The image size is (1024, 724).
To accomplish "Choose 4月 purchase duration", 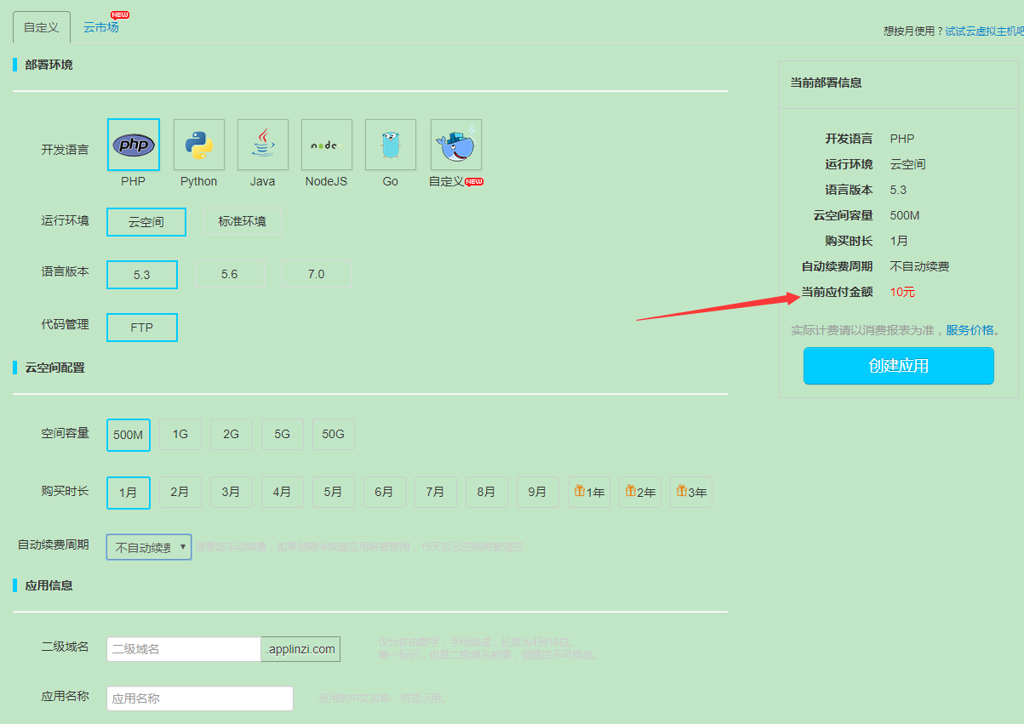I will [283, 492].
